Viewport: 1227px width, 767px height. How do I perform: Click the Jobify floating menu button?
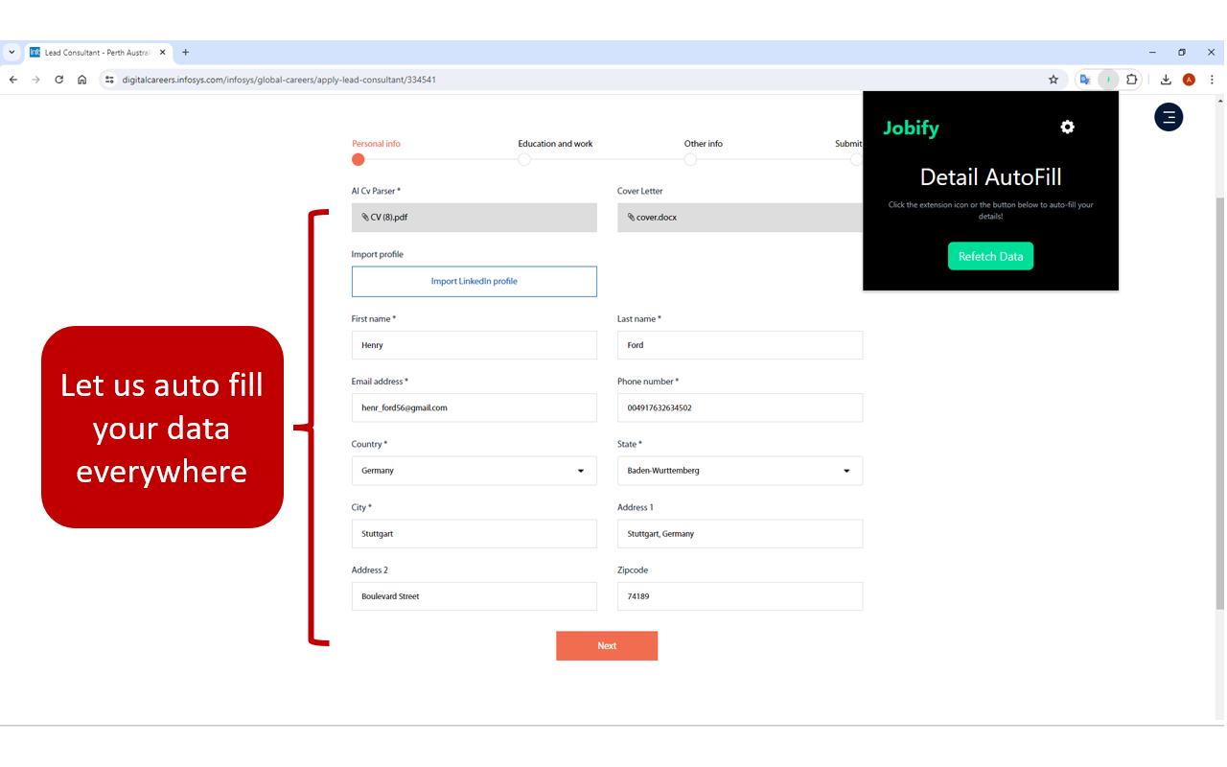pyautogui.click(x=1169, y=116)
